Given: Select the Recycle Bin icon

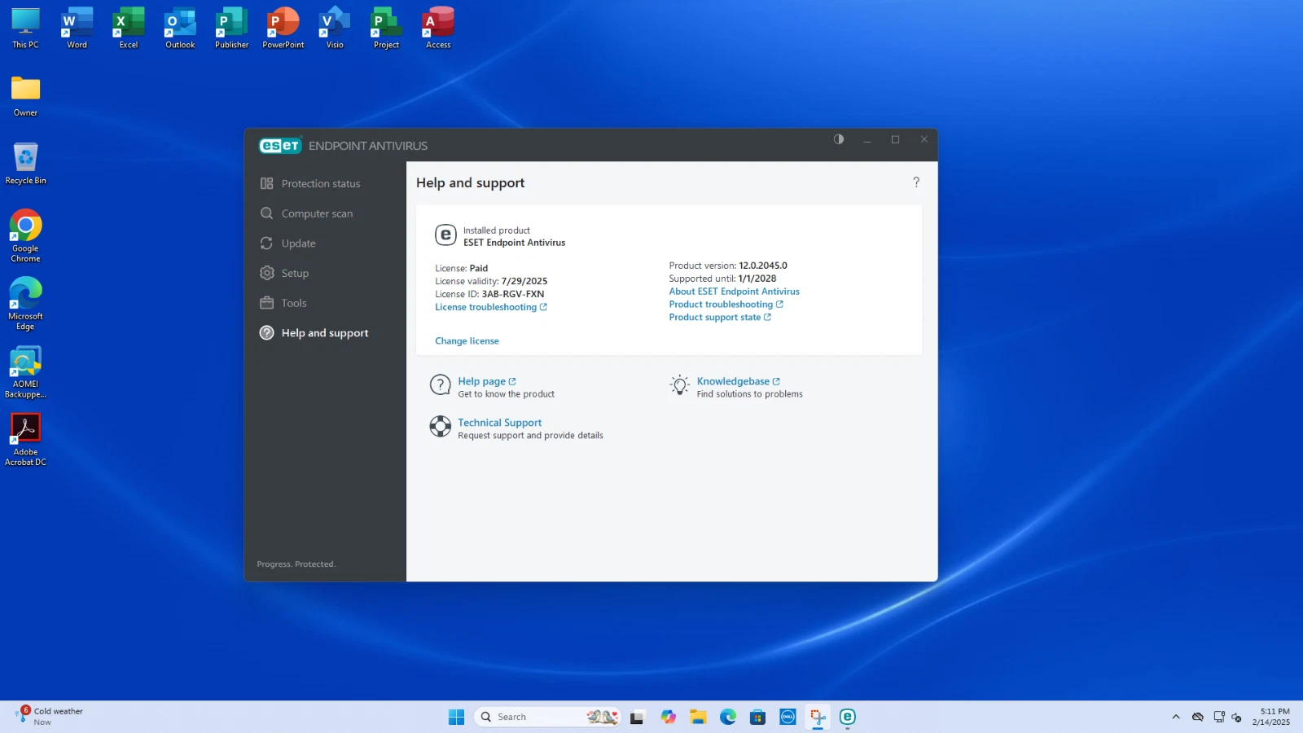Looking at the screenshot, I should (25, 164).
